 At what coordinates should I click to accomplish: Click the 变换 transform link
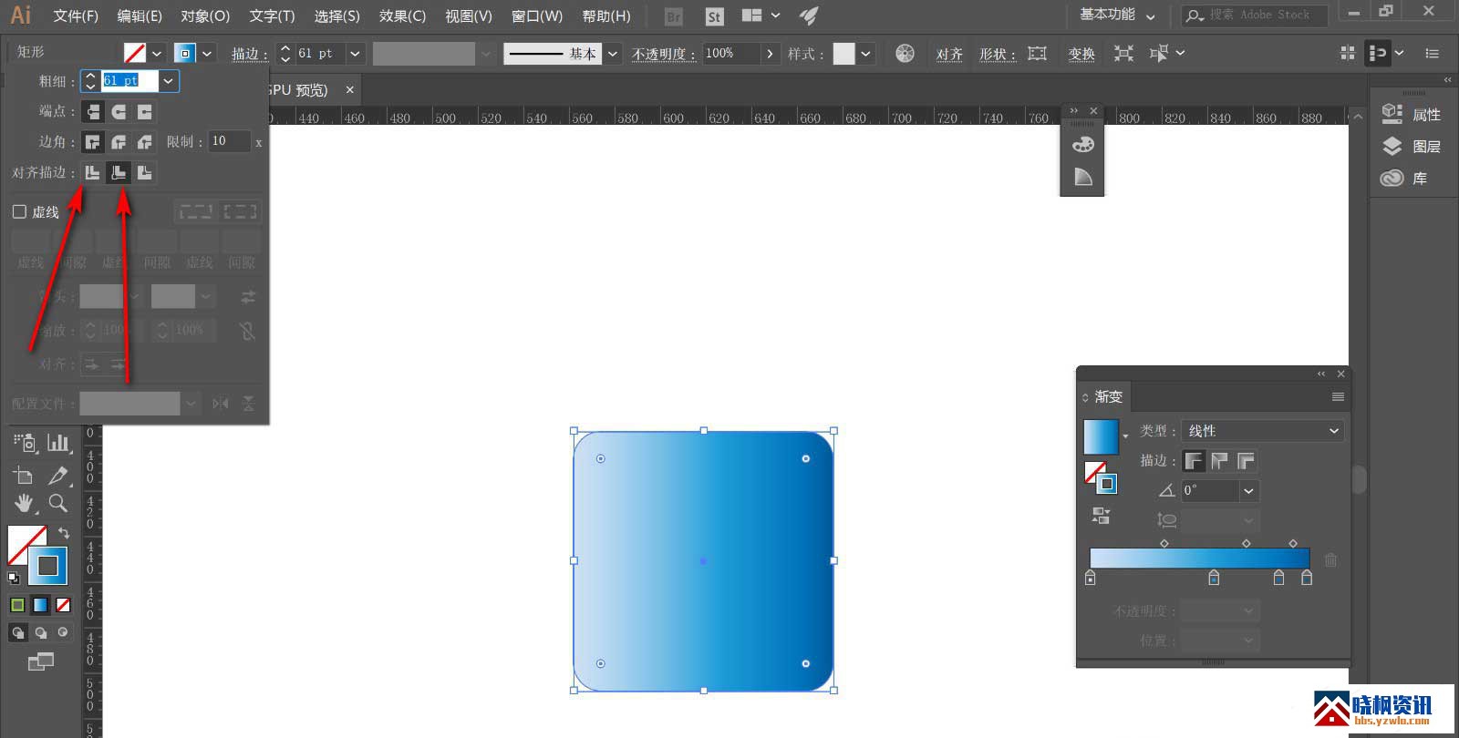pyautogui.click(x=1081, y=54)
